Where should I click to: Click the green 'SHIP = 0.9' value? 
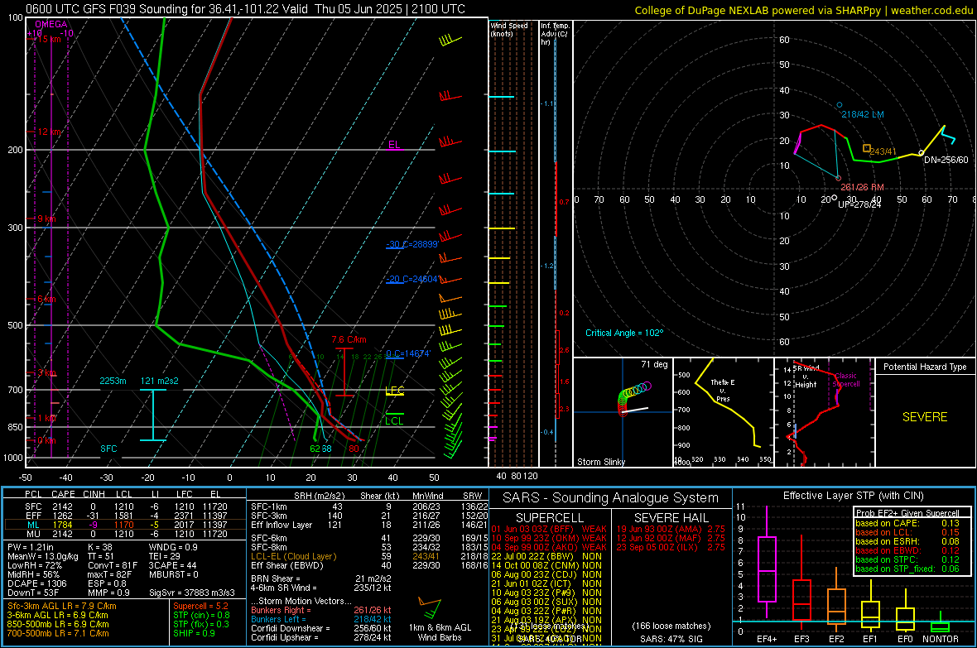[194, 633]
